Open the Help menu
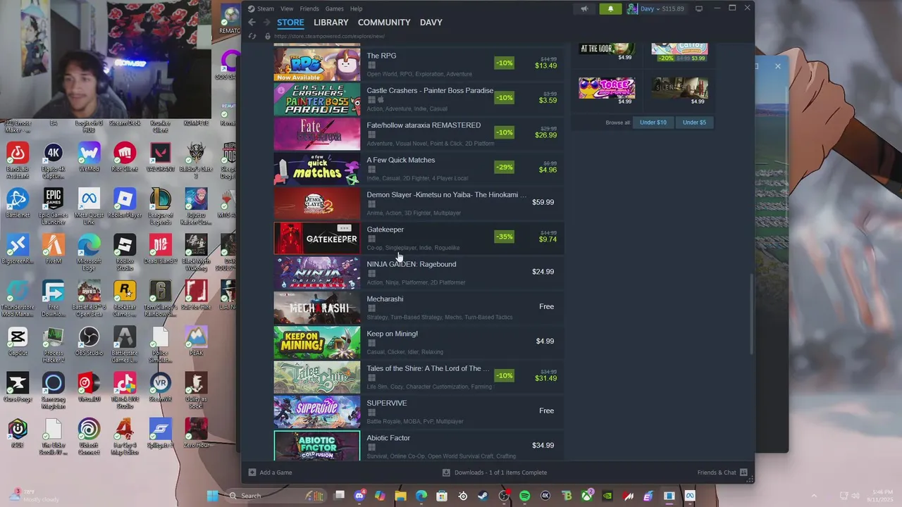The height and width of the screenshot is (507, 902). [x=357, y=8]
